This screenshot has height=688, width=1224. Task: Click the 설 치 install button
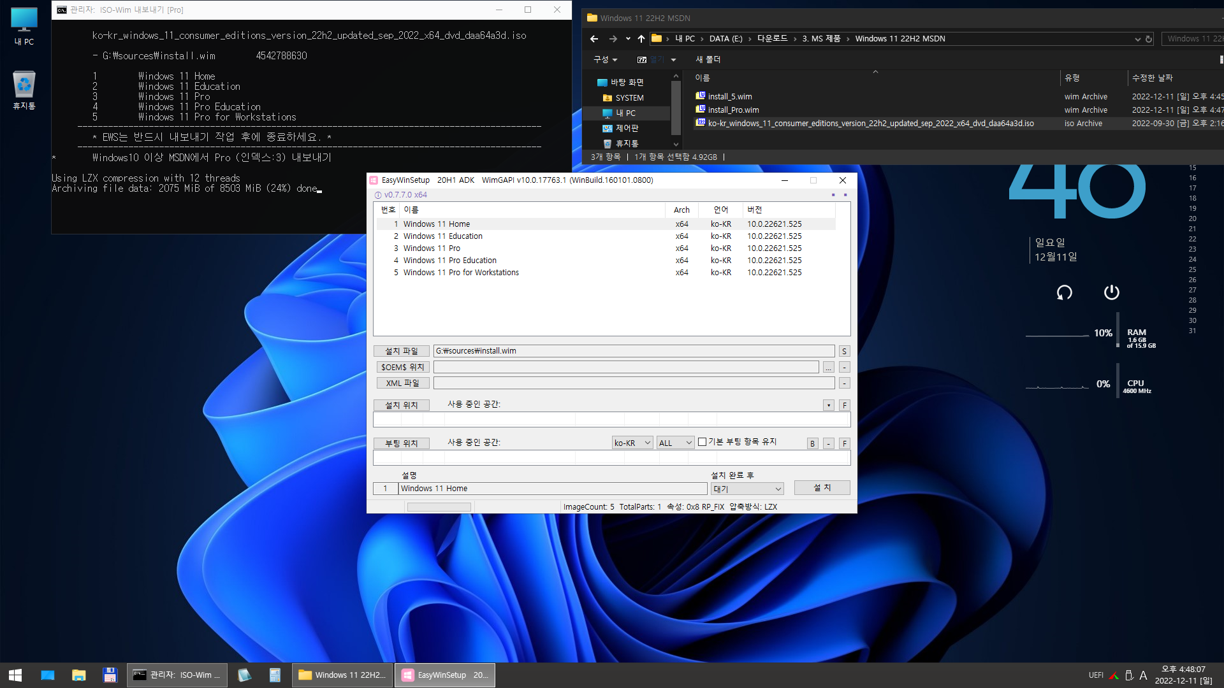coord(822,487)
